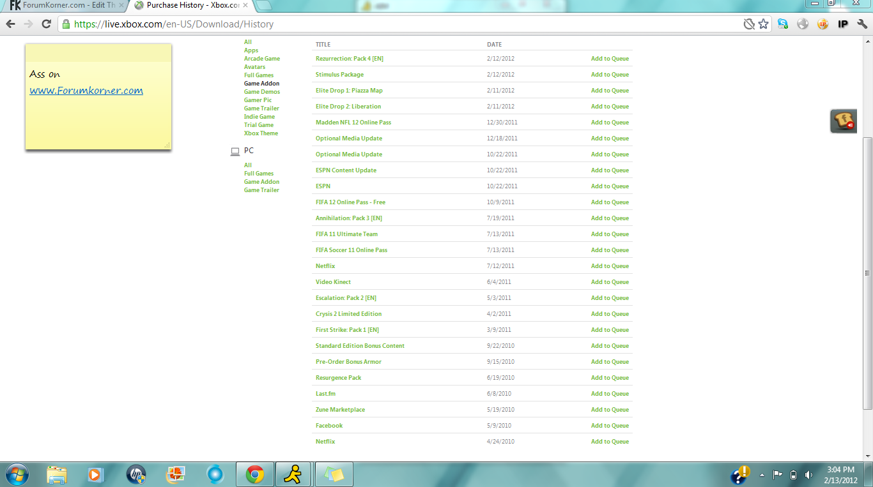Add Video Kinect to queue
This screenshot has height=487, width=873.
[610, 282]
